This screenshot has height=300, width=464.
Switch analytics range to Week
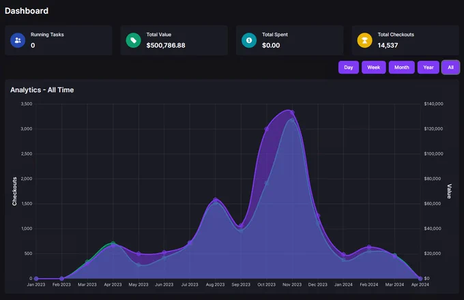coord(374,67)
